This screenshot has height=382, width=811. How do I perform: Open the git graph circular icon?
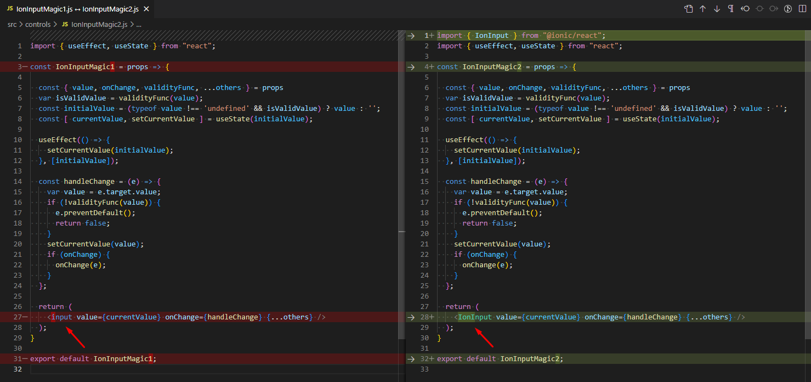788,9
